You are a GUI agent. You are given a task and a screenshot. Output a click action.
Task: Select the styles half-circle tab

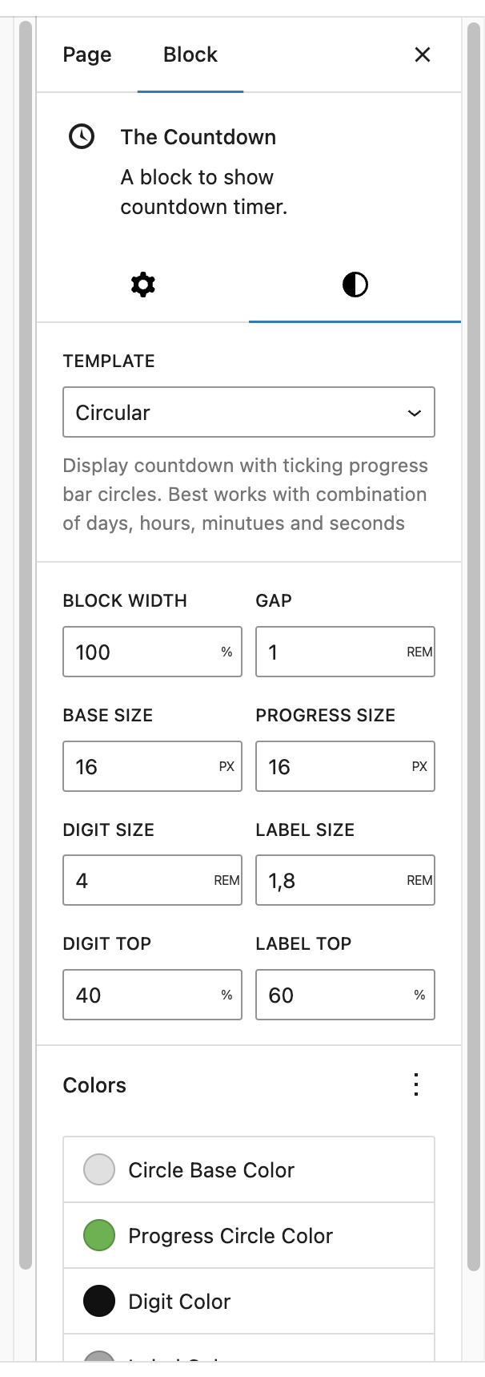point(355,285)
